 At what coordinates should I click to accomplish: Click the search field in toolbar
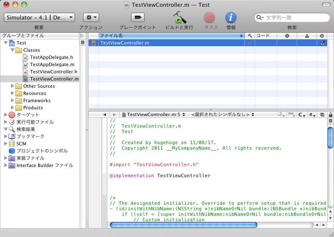(x=292, y=17)
